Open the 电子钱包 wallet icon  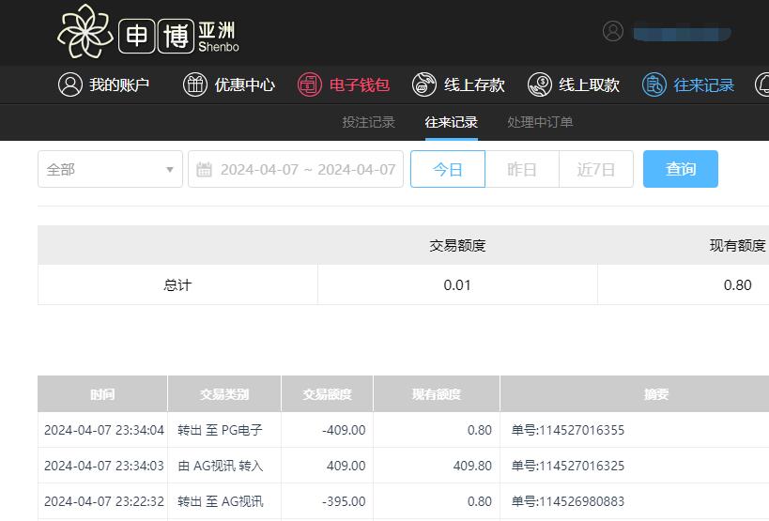309,84
